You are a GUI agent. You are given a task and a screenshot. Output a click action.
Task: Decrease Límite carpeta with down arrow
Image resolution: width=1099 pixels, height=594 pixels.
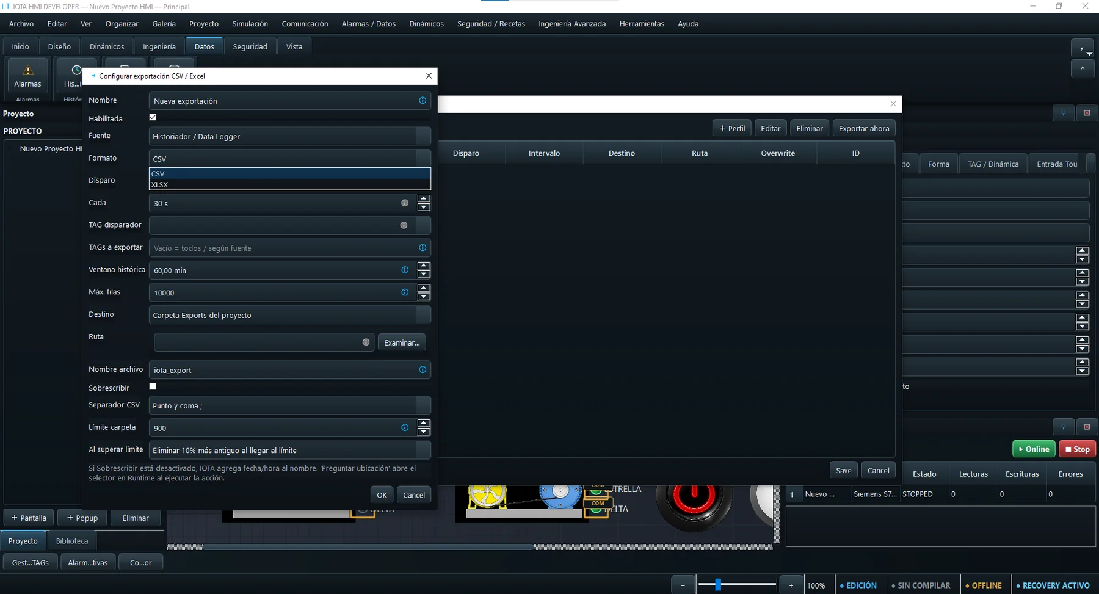pyautogui.click(x=424, y=432)
